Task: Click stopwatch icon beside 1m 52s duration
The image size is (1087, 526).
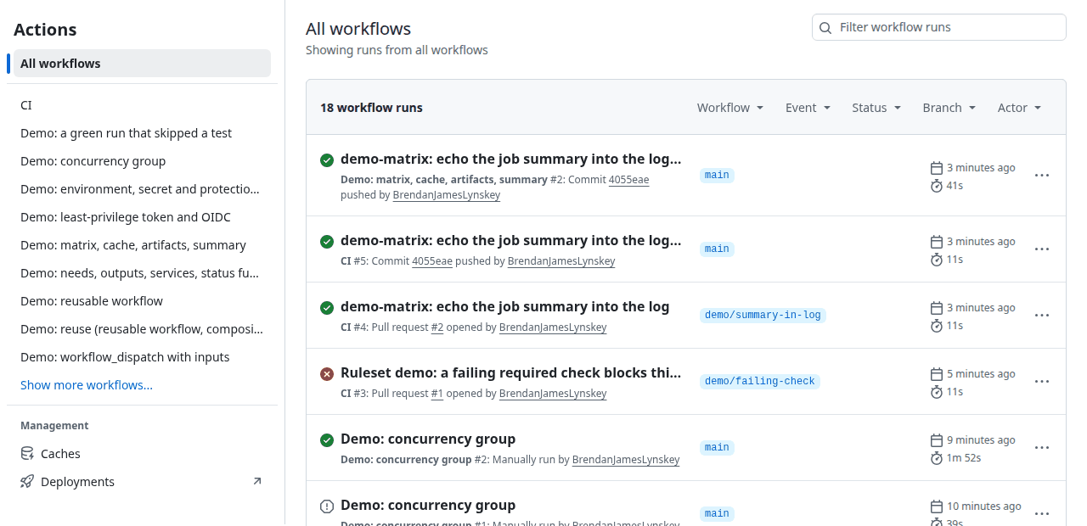Action: point(937,458)
